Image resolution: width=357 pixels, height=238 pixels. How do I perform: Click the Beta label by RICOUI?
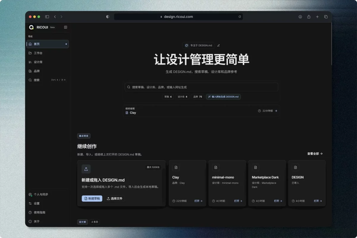pos(52,27)
